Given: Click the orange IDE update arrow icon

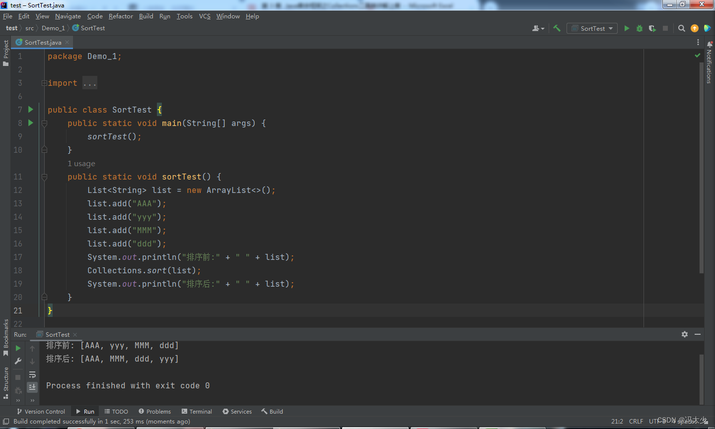Looking at the screenshot, I should (695, 28).
